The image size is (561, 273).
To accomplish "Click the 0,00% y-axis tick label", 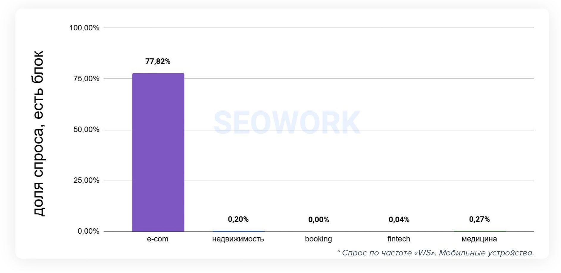I will (88, 231).
